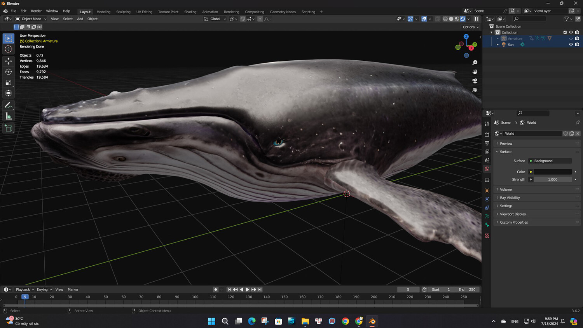
Task: Expand the Volume panel
Action: coord(506,189)
